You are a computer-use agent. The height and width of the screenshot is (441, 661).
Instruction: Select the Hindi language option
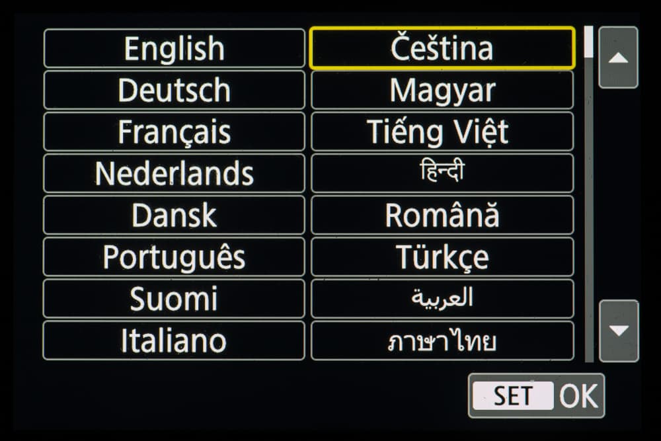[x=442, y=173]
